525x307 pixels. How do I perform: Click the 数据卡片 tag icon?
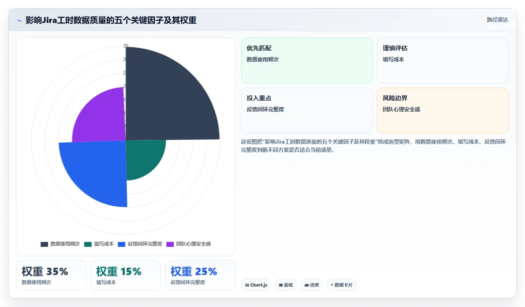(x=332, y=285)
